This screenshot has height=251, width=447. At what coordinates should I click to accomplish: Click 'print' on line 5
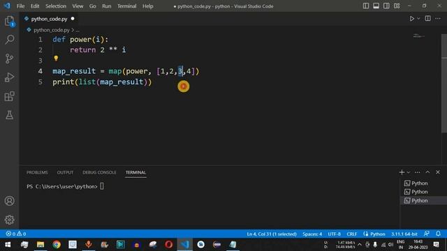64,82
